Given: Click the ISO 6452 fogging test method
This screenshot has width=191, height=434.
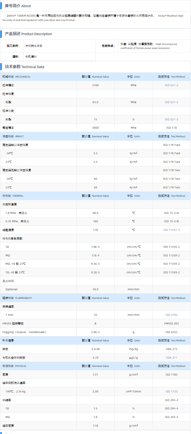Looking at the screenshot, I should pos(171,332).
